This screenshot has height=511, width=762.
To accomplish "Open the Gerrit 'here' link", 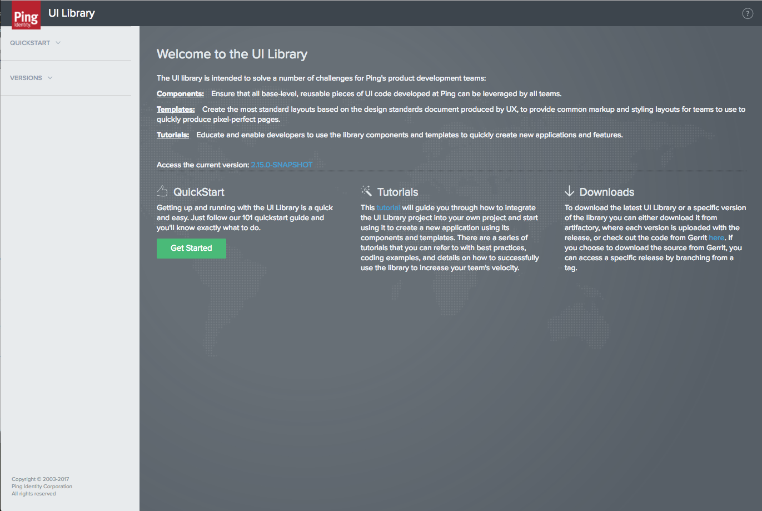I will [x=716, y=238].
